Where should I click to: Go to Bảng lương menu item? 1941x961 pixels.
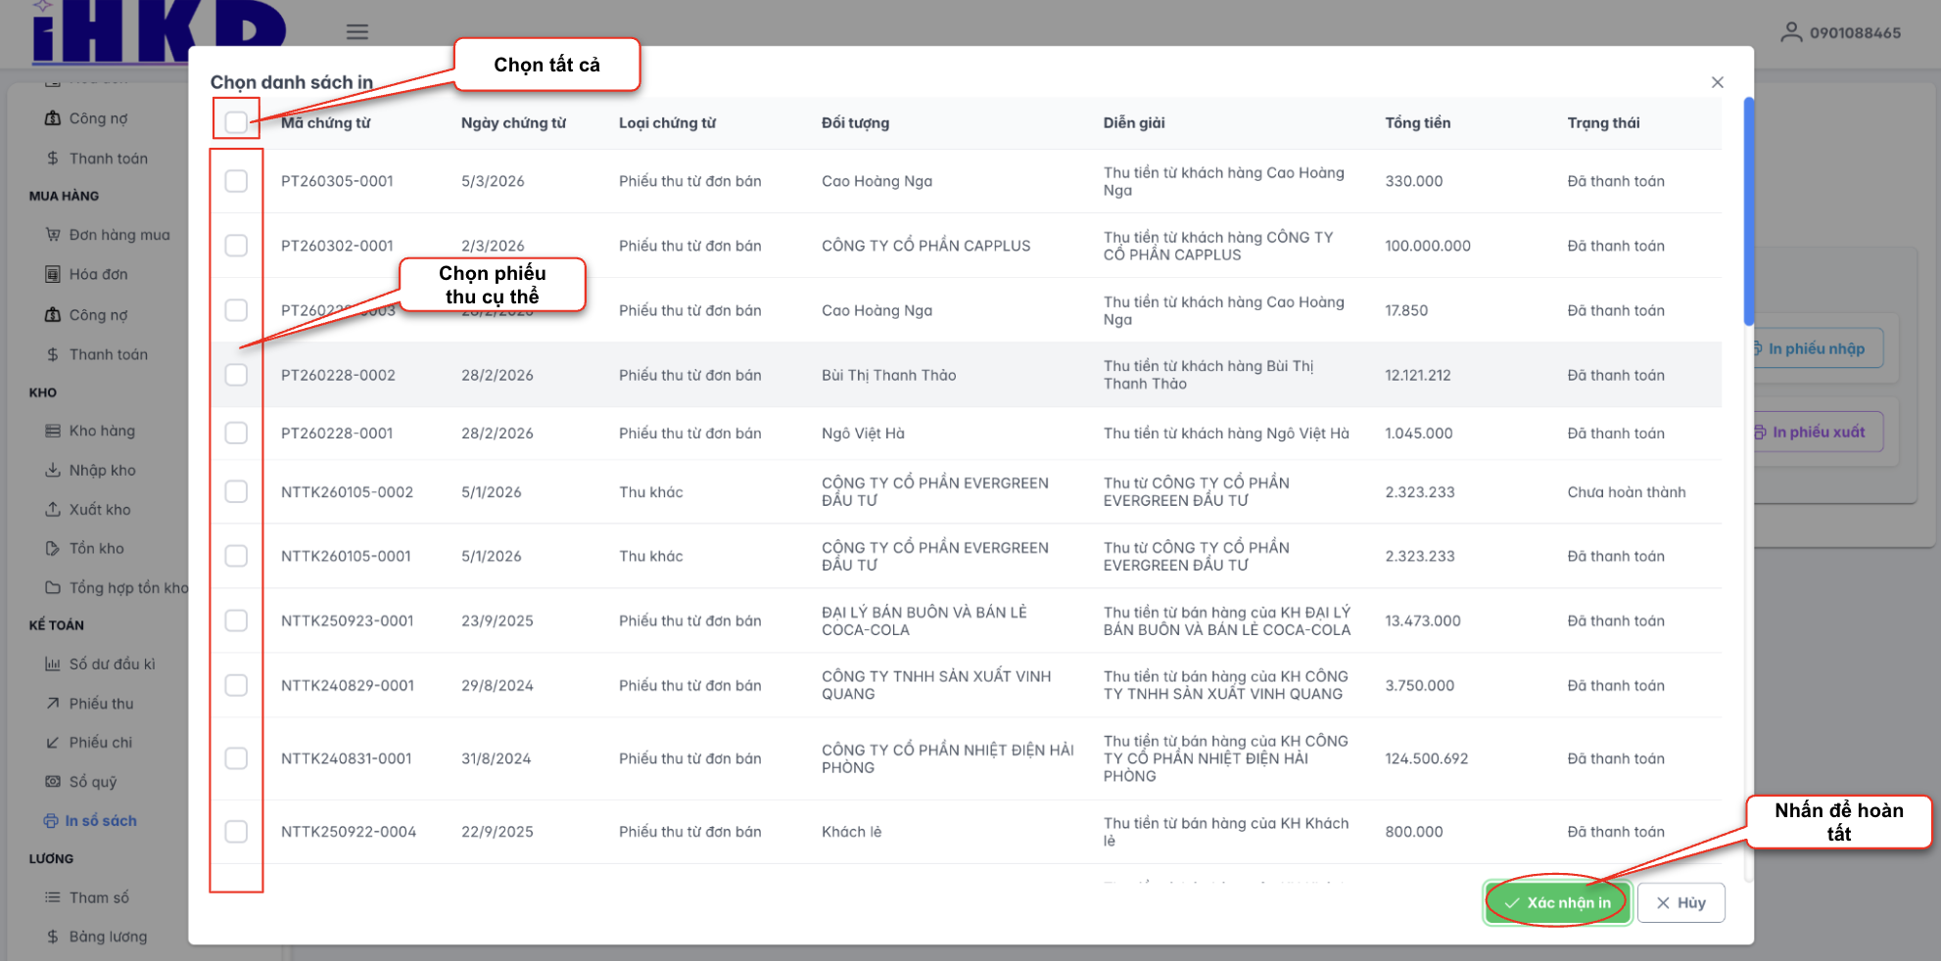(x=108, y=937)
